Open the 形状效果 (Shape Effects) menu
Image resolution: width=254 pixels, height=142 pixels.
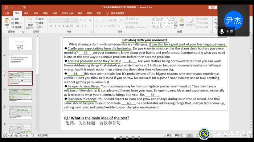point(203,27)
